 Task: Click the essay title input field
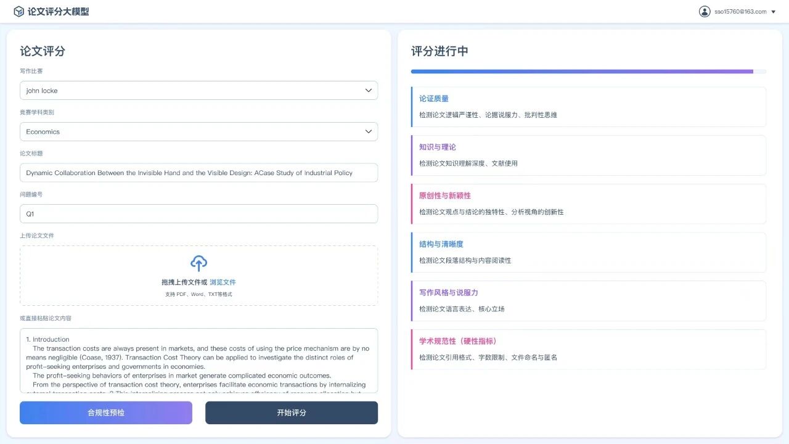[198, 173]
